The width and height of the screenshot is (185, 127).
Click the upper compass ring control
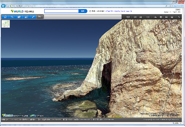[x=173, y=28]
